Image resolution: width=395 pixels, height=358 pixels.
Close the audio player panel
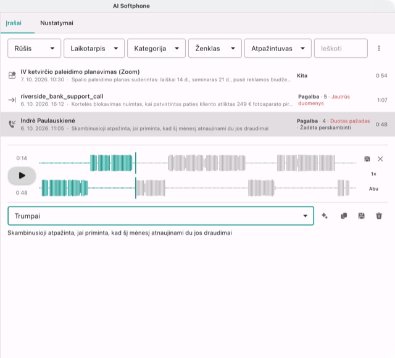click(380, 159)
